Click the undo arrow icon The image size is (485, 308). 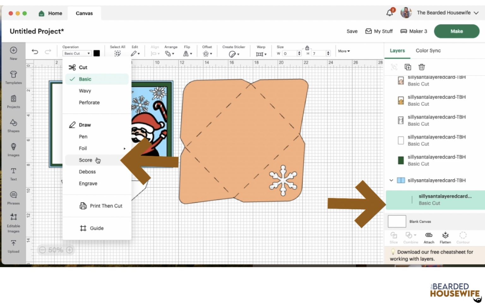(35, 52)
